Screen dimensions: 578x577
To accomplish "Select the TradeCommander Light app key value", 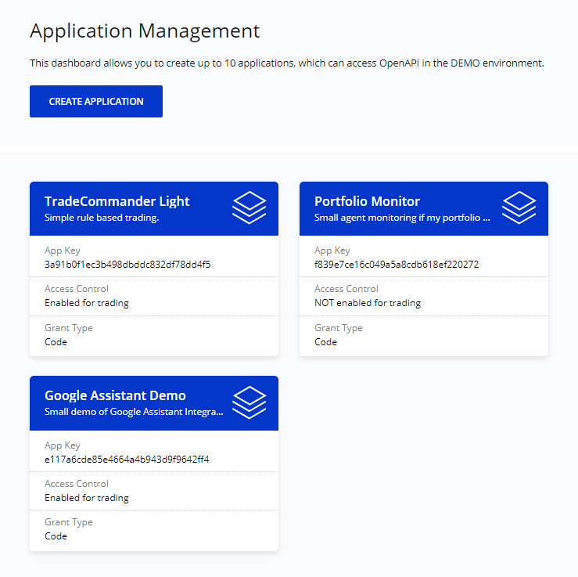I will [127, 265].
